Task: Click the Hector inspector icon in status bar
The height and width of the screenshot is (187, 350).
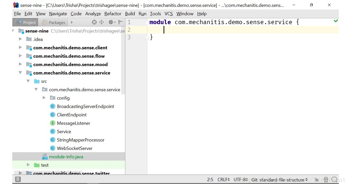Action: tap(326, 180)
